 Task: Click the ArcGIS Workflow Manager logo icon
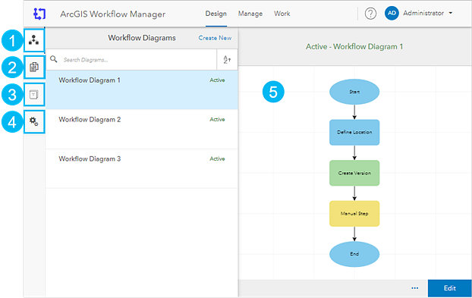(39, 14)
